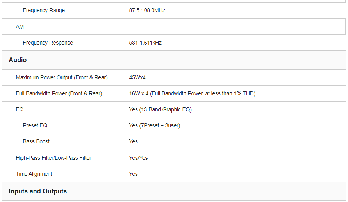
Task: Select the 7Preset + 3user value
Action: coord(154,126)
